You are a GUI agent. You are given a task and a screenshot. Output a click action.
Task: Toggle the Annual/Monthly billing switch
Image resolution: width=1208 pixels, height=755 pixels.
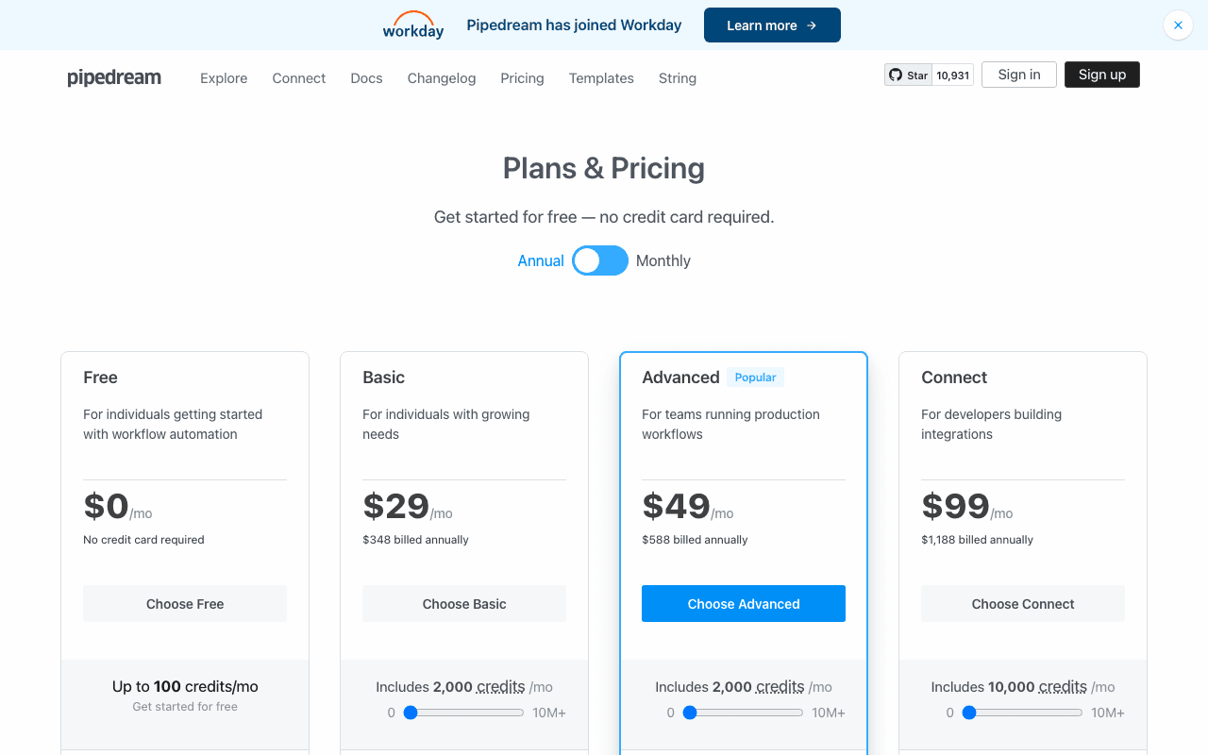(599, 260)
